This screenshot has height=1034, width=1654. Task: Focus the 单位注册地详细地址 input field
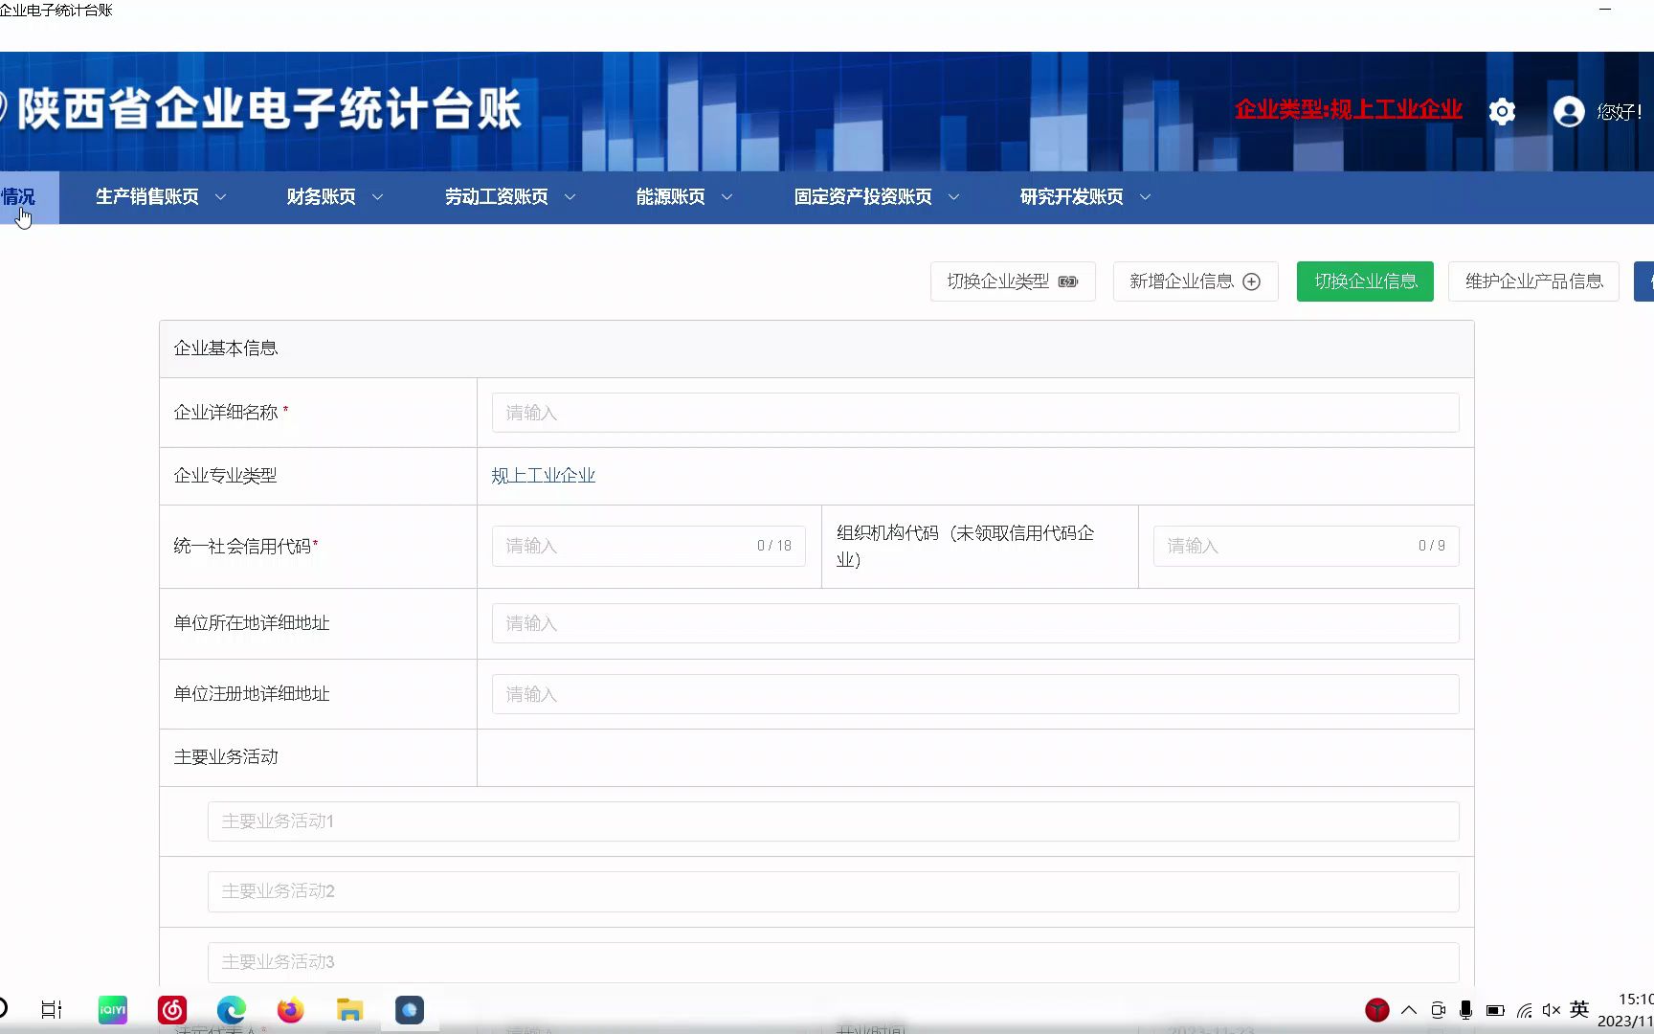point(975,694)
